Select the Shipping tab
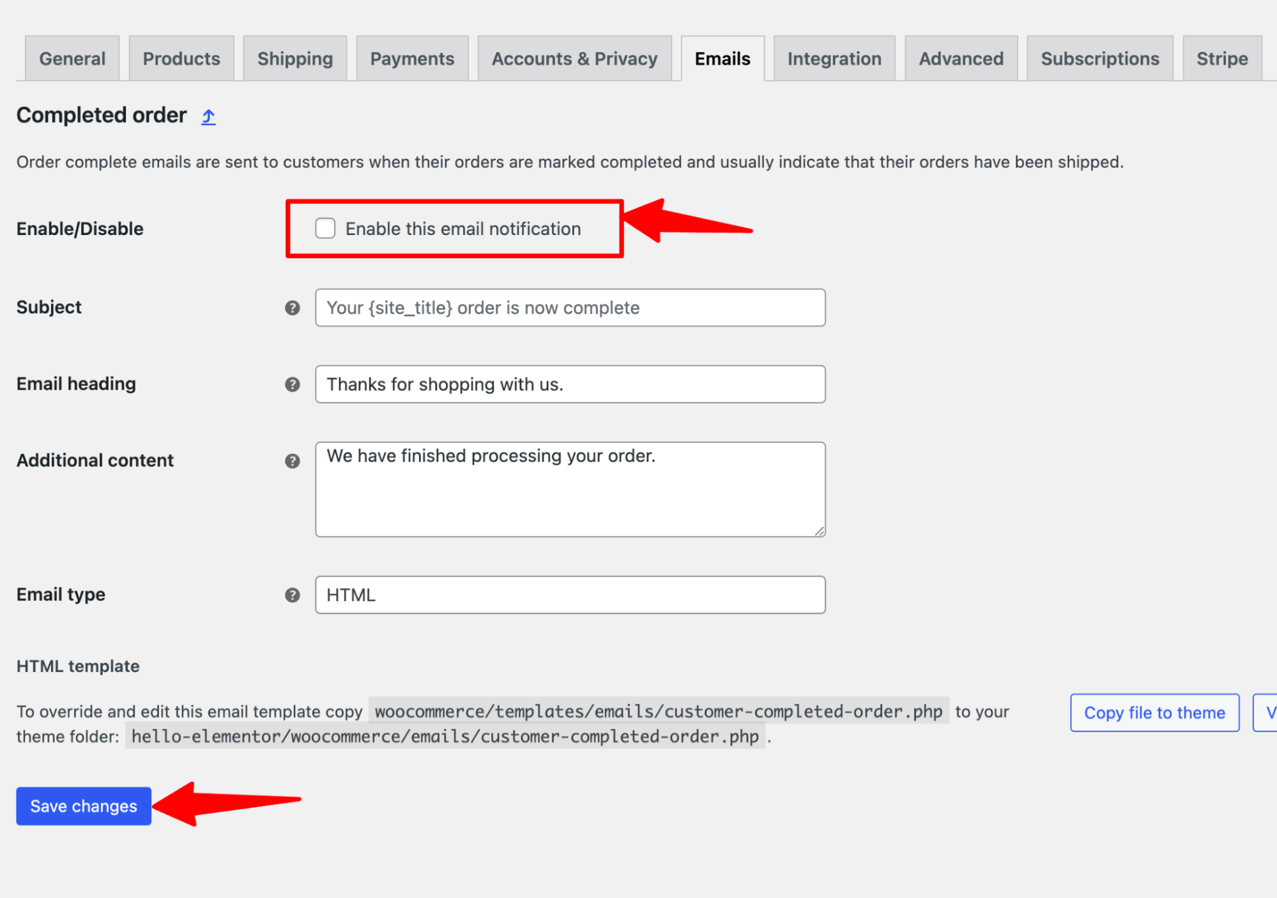 tap(295, 58)
